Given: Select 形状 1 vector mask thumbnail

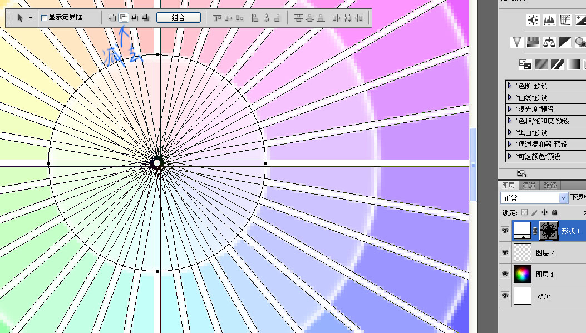Looking at the screenshot, I should pos(549,230).
